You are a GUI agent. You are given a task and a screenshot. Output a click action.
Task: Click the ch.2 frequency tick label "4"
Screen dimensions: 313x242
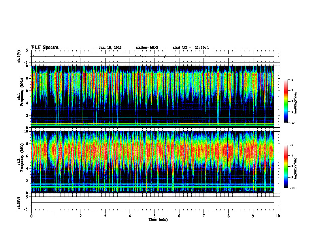point(27,168)
